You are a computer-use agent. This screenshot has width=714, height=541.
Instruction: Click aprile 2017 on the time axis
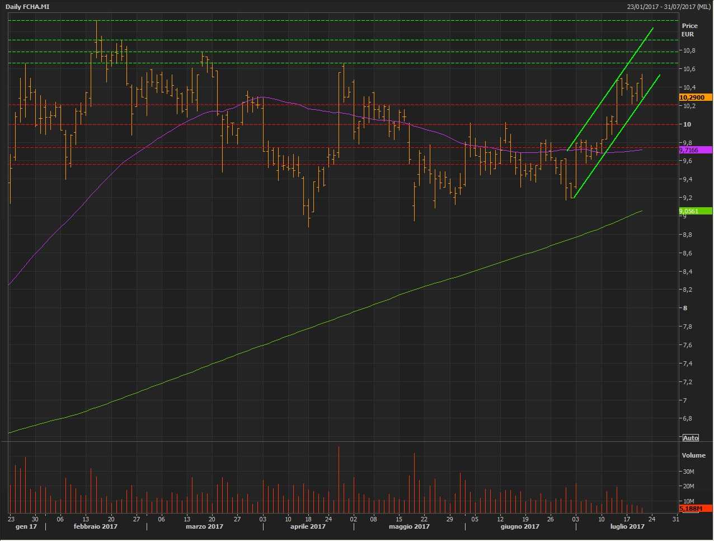pos(308,526)
